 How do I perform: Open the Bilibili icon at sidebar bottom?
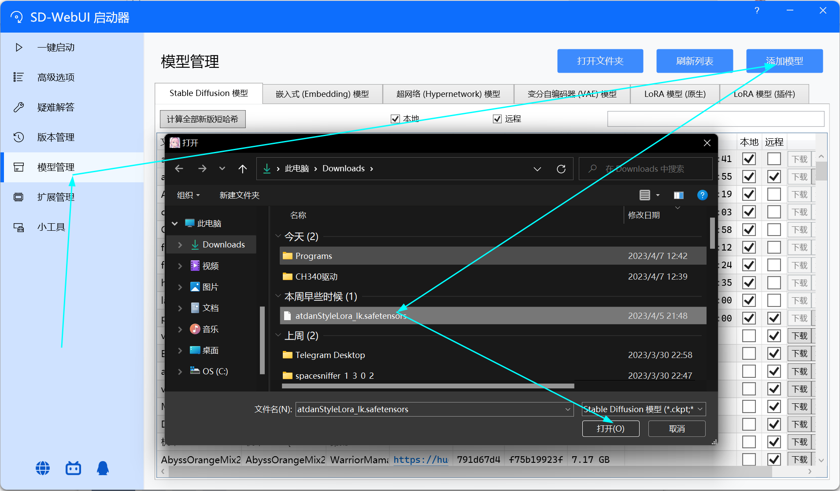[73, 468]
